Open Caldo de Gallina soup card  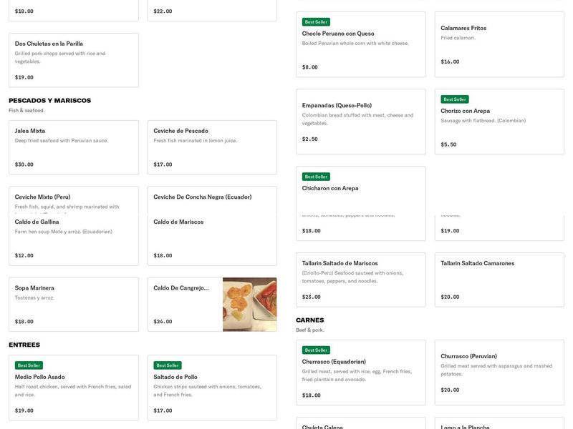73,240
